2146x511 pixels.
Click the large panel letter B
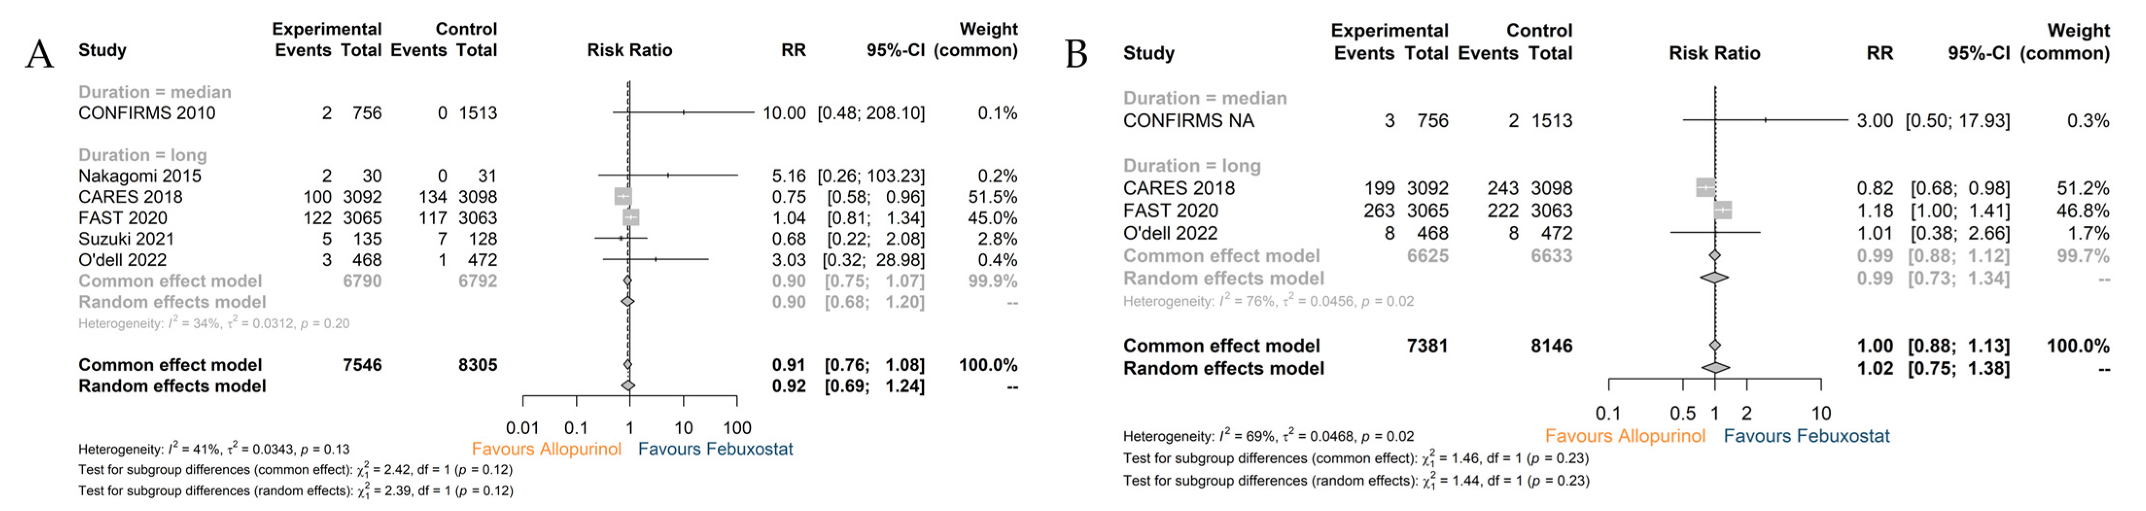pyautogui.click(x=1076, y=55)
